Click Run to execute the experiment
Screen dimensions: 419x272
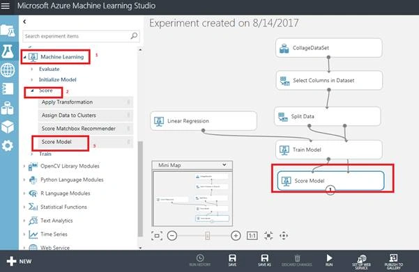coord(329,260)
